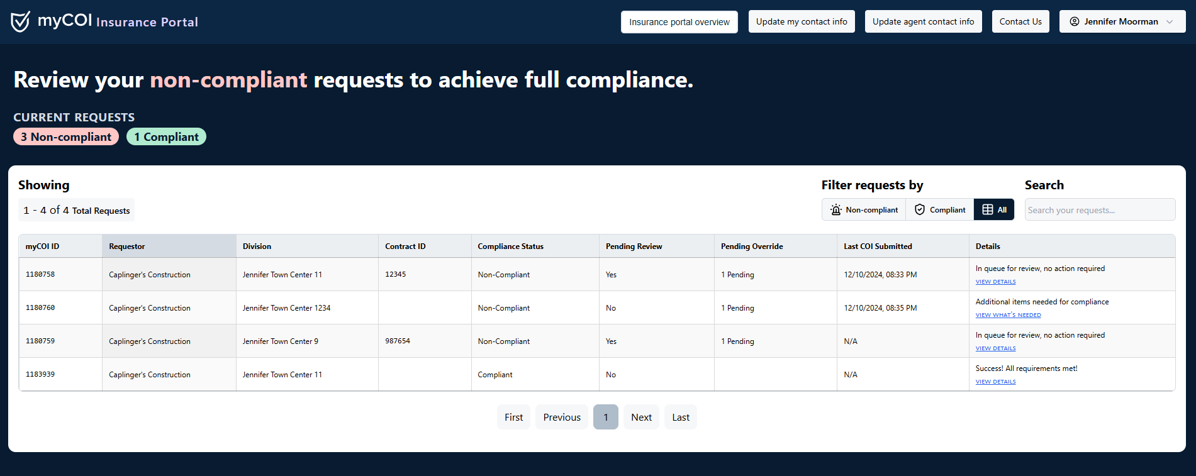
Task: Sort by Contract ID column header
Action: pyautogui.click(x=425, y=246)
